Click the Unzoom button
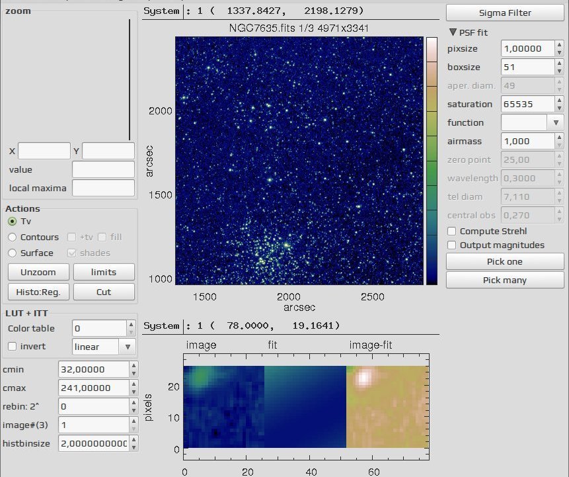This screenshot has height=477, width=569. tap(38, 272)
